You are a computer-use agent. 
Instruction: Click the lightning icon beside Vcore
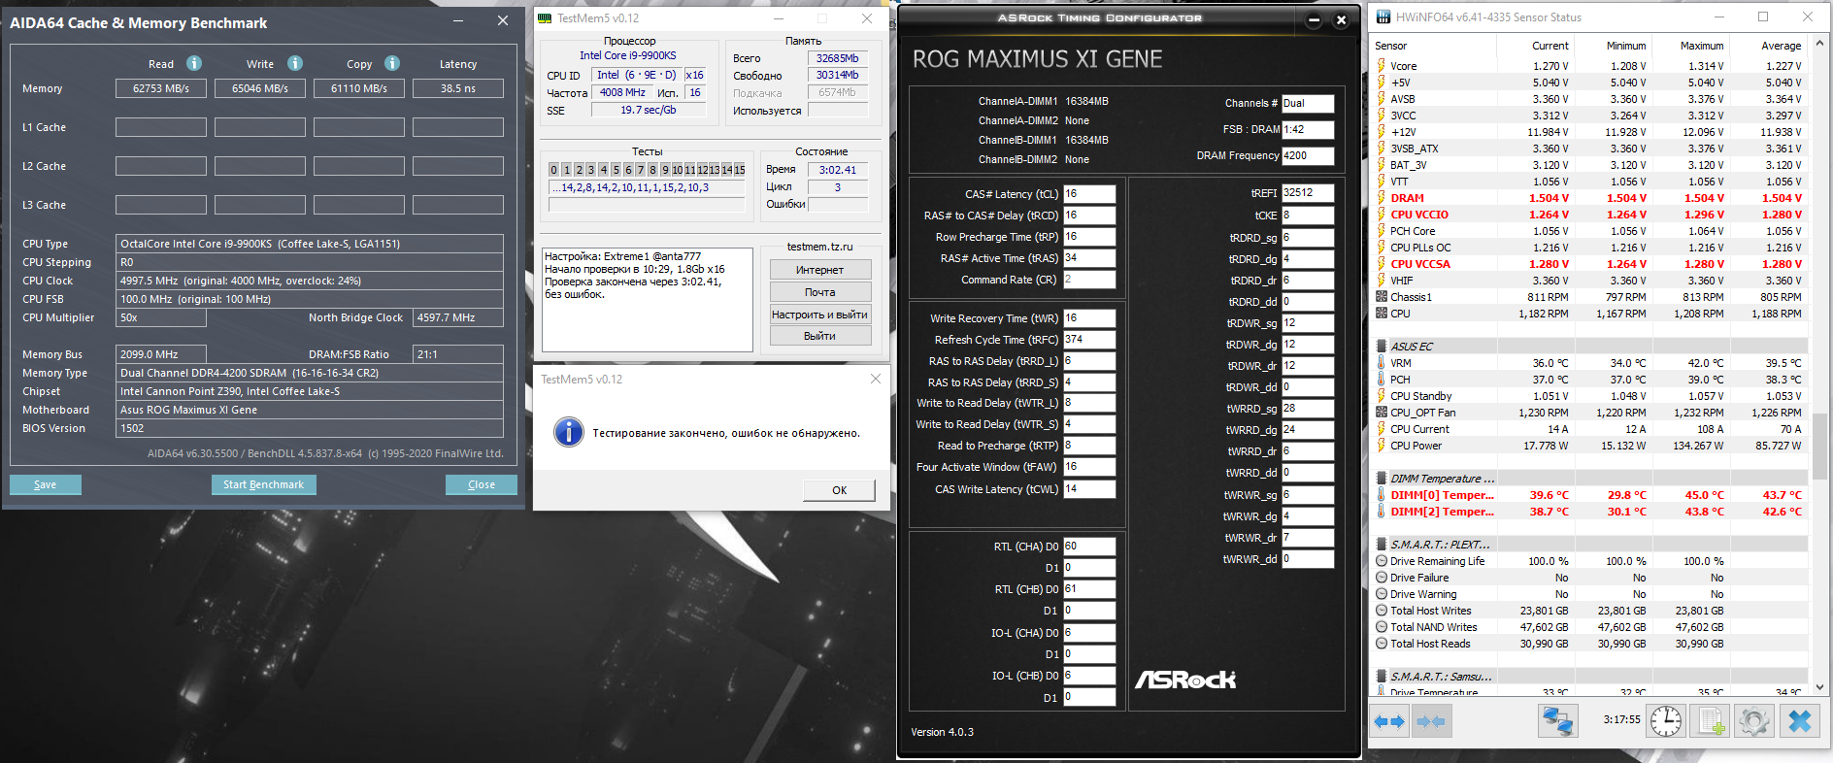point(1382,66)
